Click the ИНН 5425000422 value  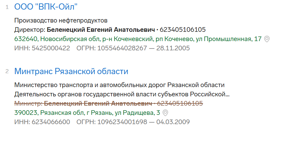tap(50, 48)
